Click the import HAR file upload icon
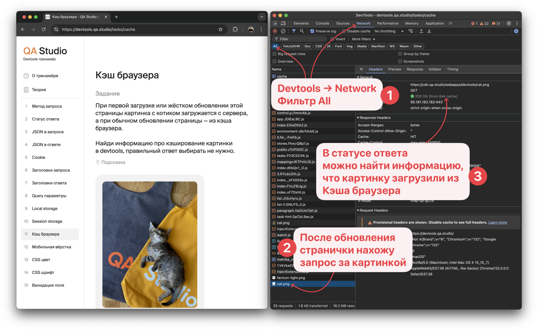The width and height of the screenshot is (538, 331). tap(421, 31)
